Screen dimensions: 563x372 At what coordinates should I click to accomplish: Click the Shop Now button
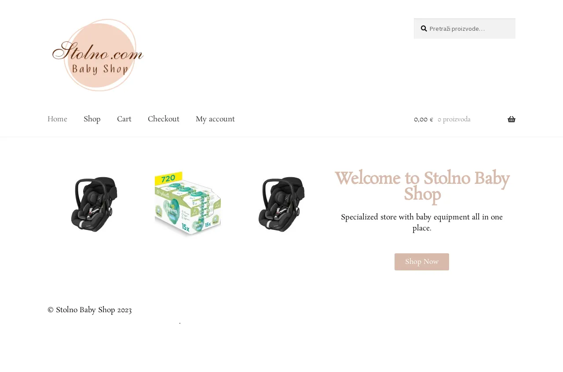click(x=422, y=262)
